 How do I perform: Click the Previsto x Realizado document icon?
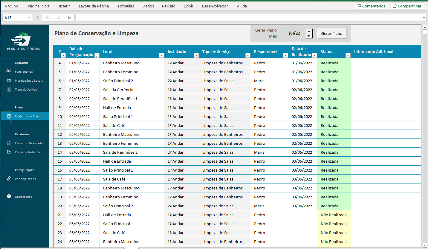(9, 143)
